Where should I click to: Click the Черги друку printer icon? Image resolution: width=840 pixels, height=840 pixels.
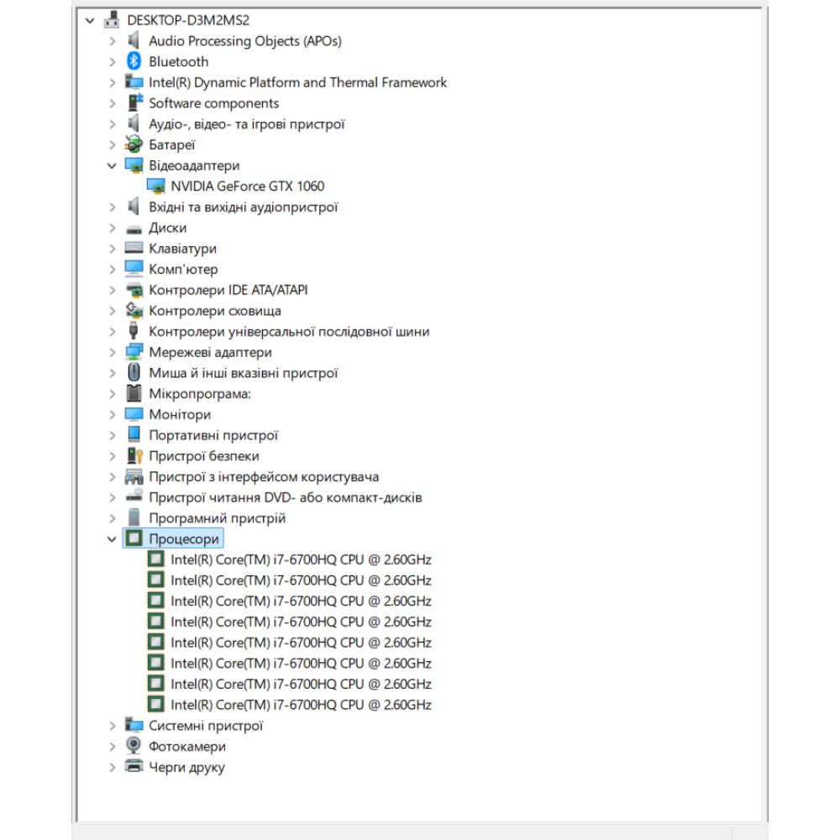pos(134,767)
